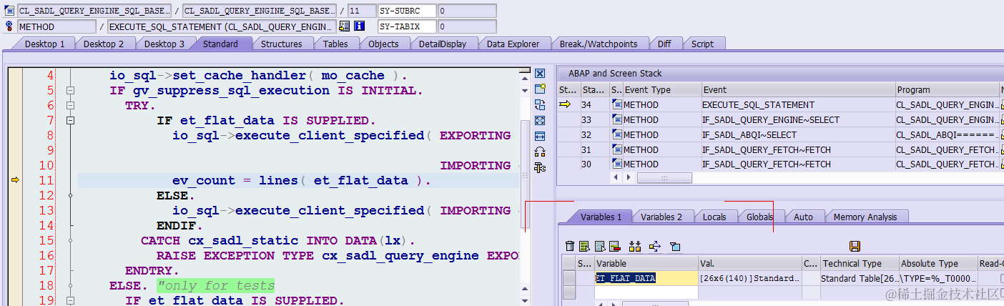
Task: Select the Variables 1 tab
Action: pyautogui.click(x=601, y=217)
